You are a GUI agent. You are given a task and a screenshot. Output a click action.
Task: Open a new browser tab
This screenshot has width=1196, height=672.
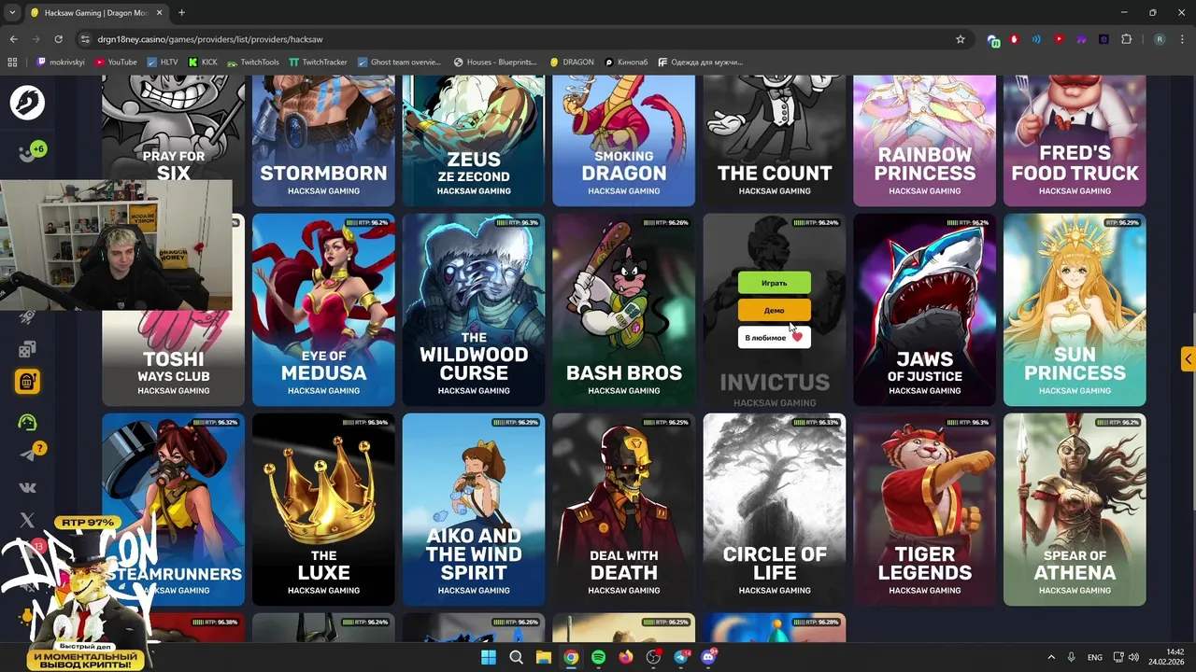(x=181, y=13)
